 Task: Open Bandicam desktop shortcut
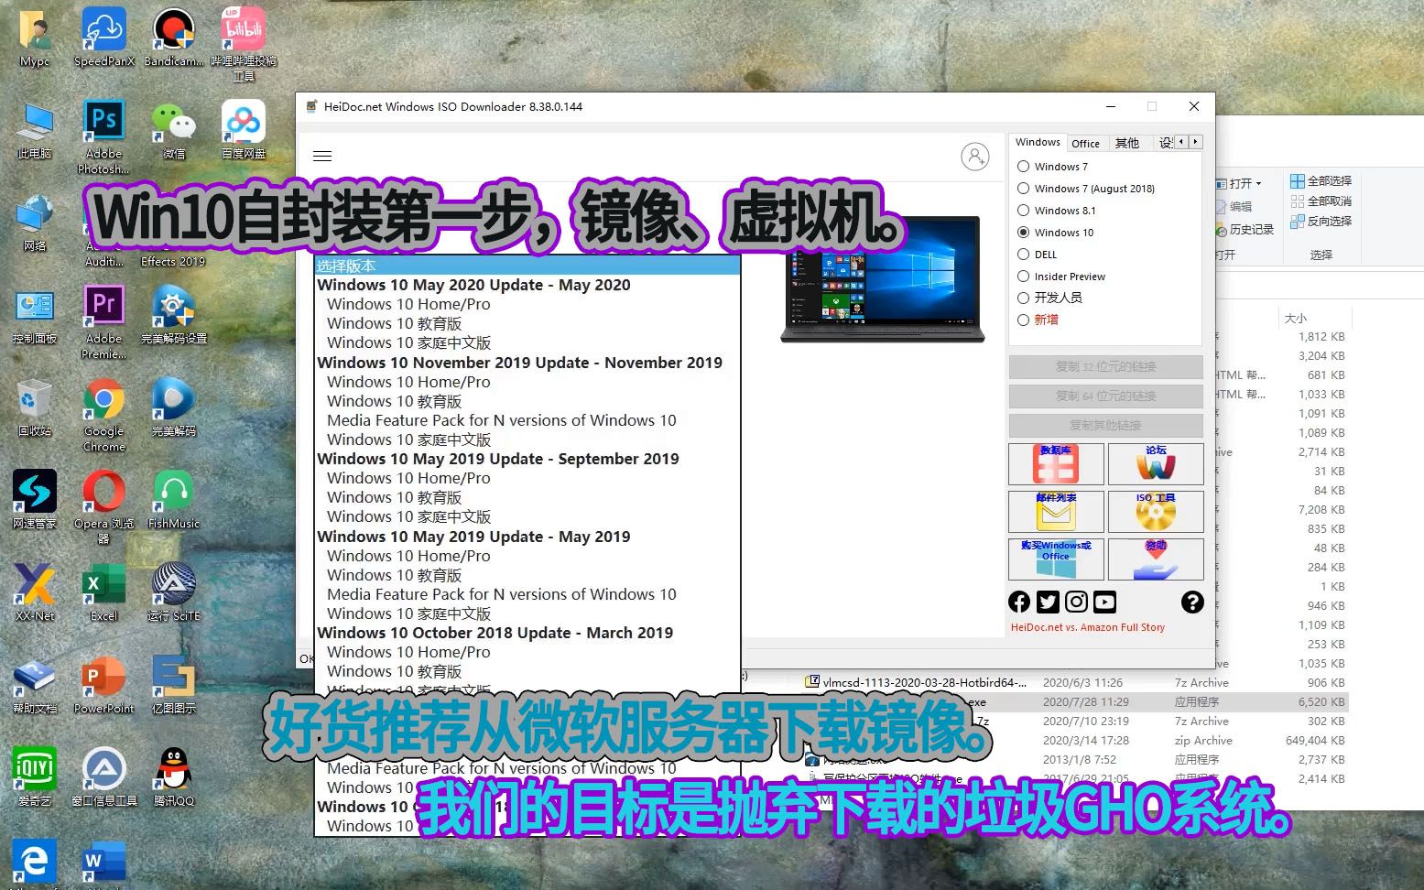(174, 38)
